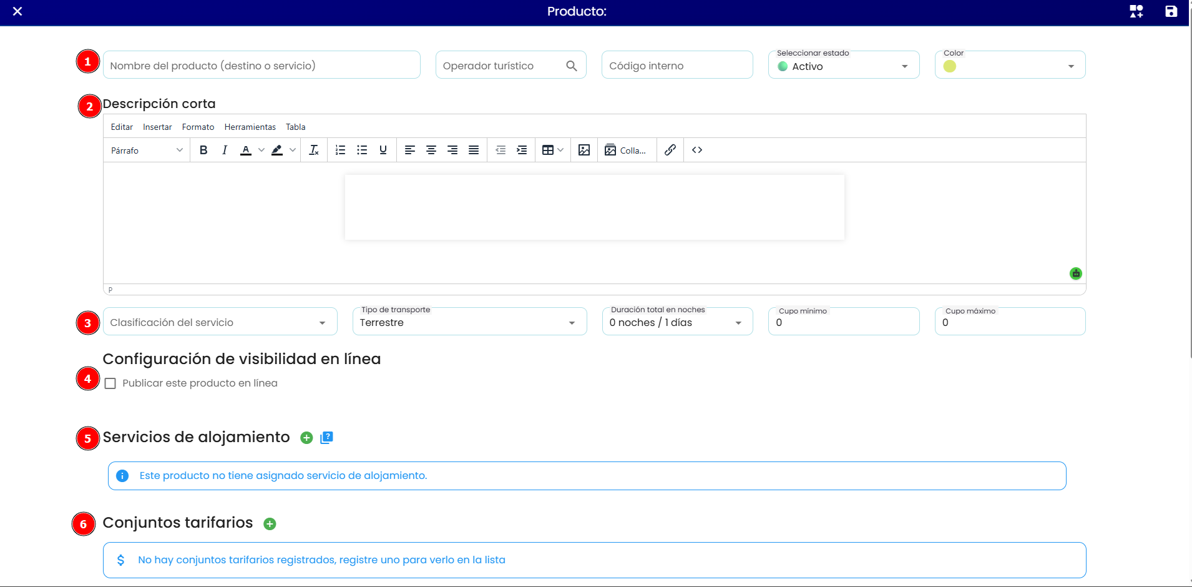The height and width of the screenshot is (587, 1192).
Task: Add a new accommodation service with plus icon
Action: click(306, 438)
